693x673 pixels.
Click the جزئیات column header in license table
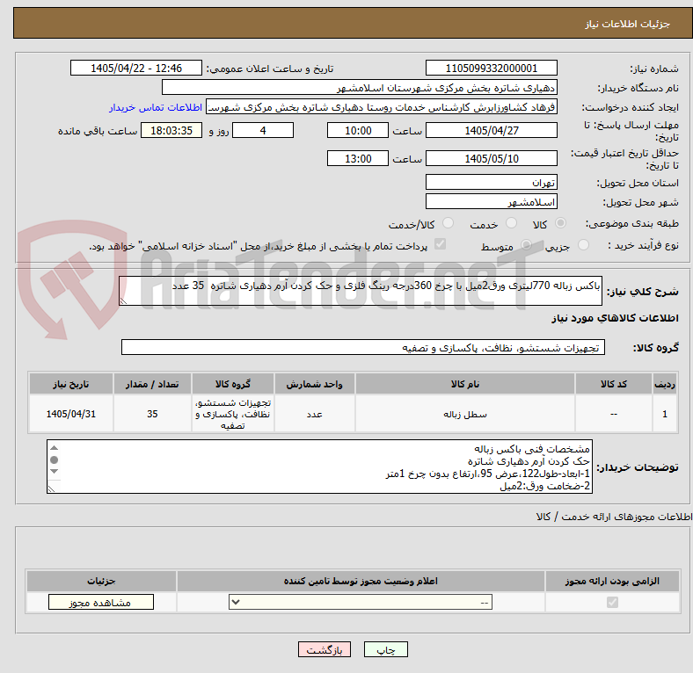pyautogui.click(x=101, y=581)
